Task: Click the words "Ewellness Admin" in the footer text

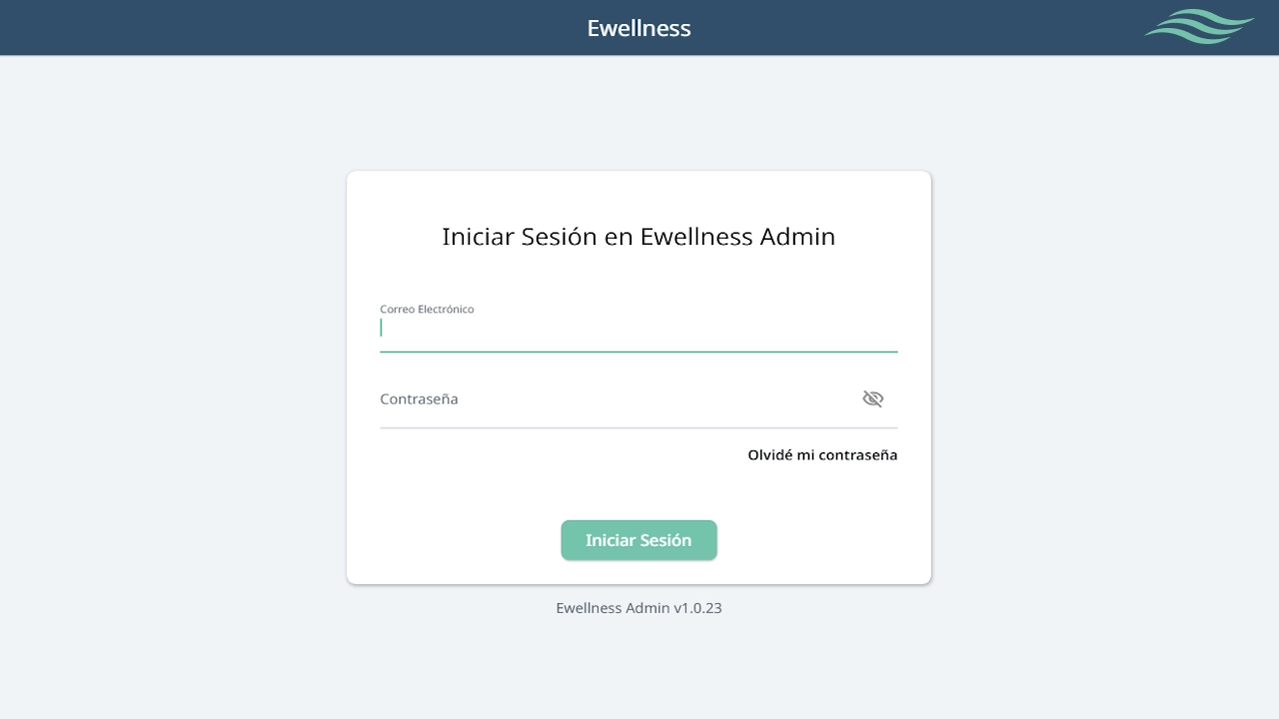Action: coord(613,607)
